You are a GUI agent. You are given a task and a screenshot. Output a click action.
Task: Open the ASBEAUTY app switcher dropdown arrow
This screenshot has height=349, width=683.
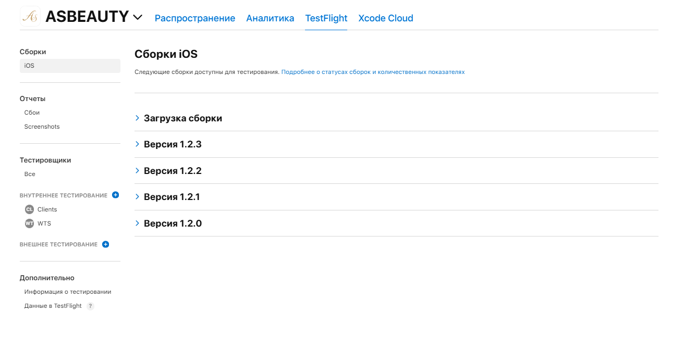click(x=138, y=17)
